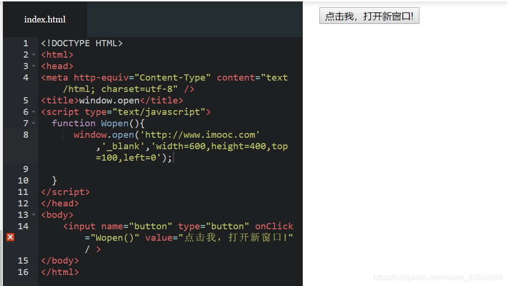
Task: Click the charset=utf-8 text on line 4
Action: (139, 89)
